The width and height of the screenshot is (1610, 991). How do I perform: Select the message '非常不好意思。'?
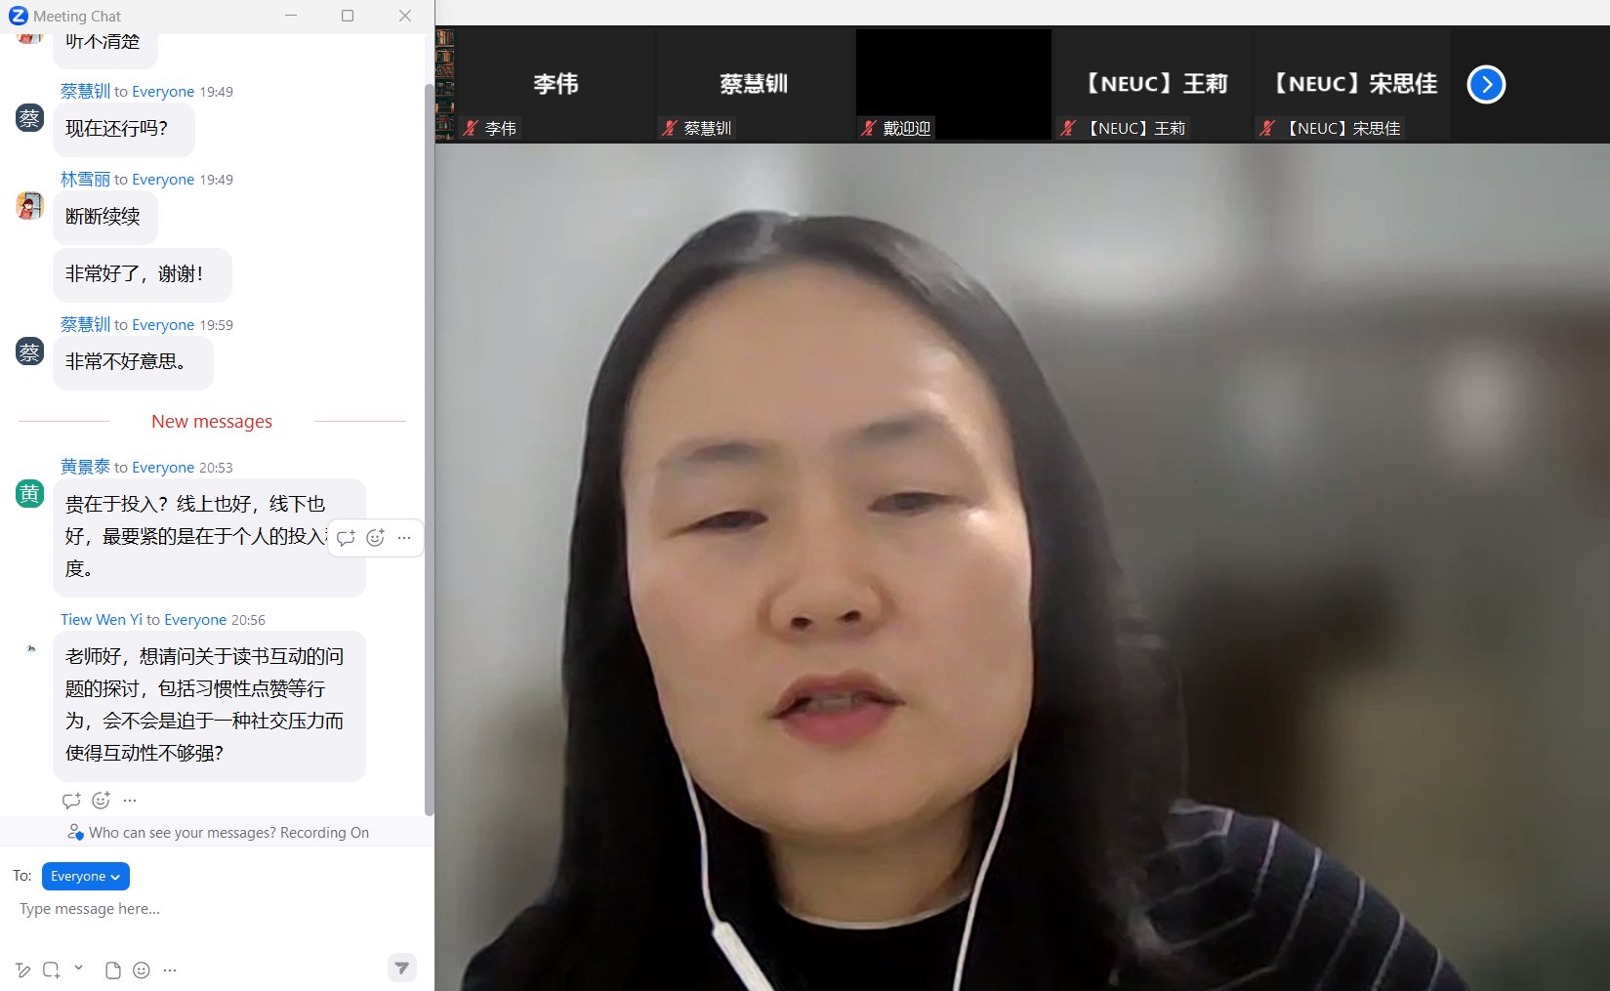[x=133, y=362]
